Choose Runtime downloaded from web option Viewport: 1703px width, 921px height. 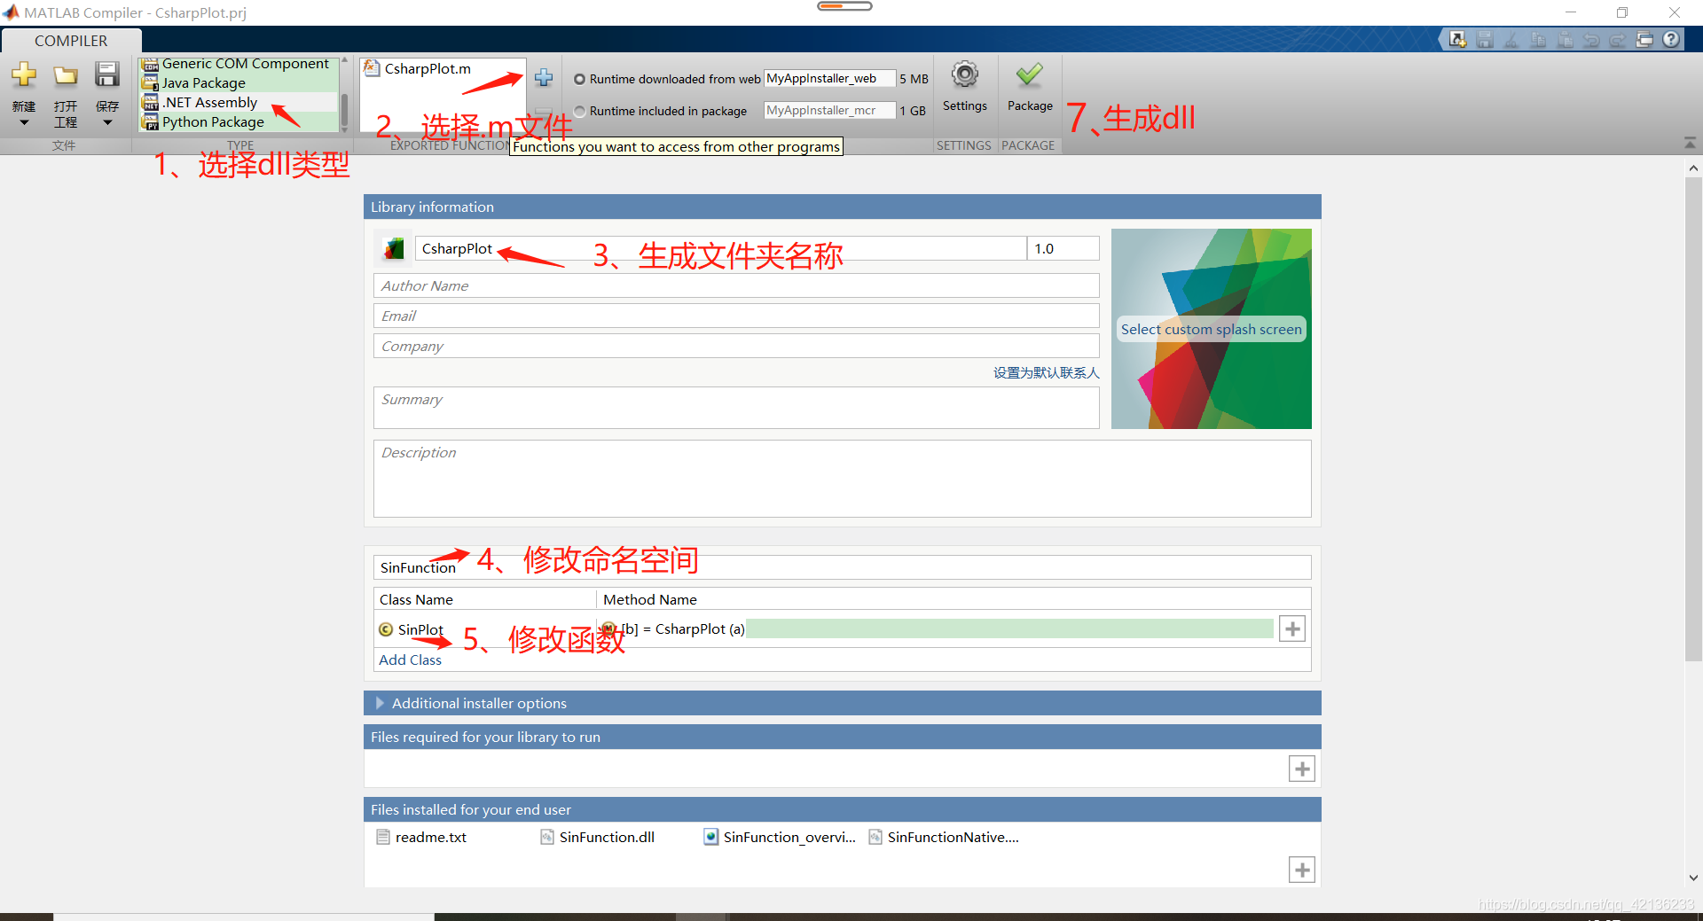579,79
